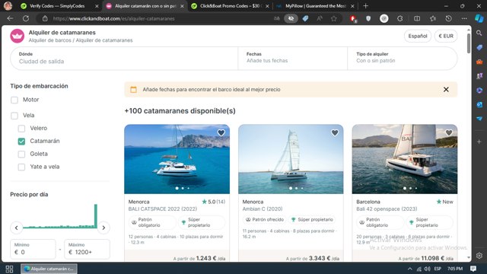Viewport: 487px width, 274px height.
Task: Click Alquiler de barcos breadcrumb link
Action: click(x=50, y=40)
